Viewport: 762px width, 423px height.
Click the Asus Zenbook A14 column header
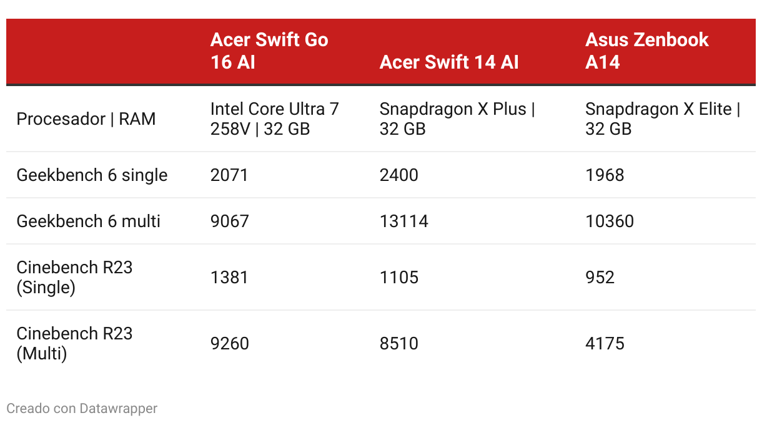[x=646, y=51]
